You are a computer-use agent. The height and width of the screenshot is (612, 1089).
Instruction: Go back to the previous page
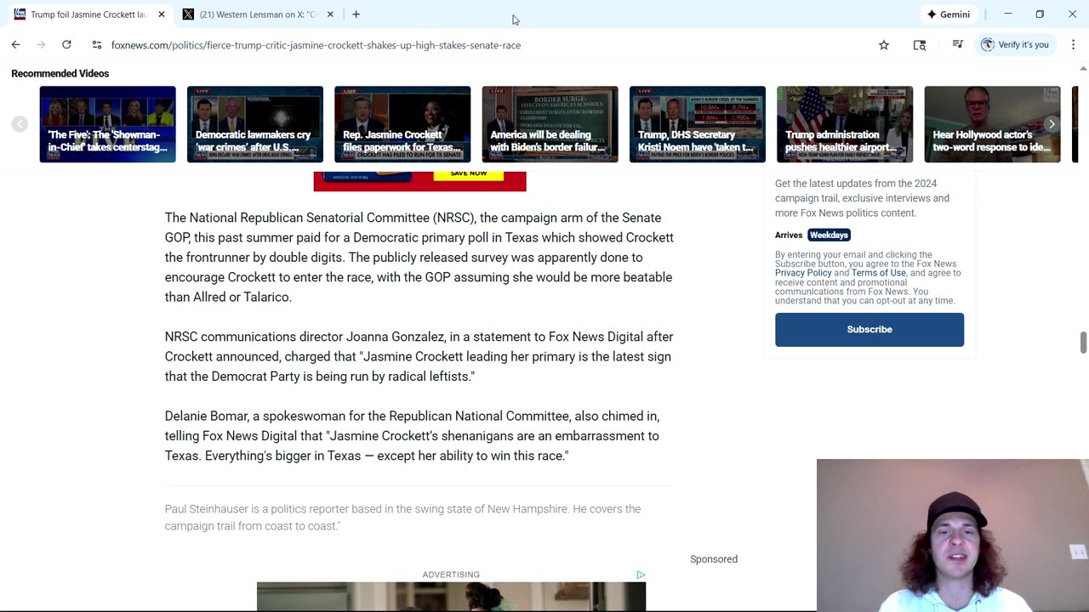15,45
